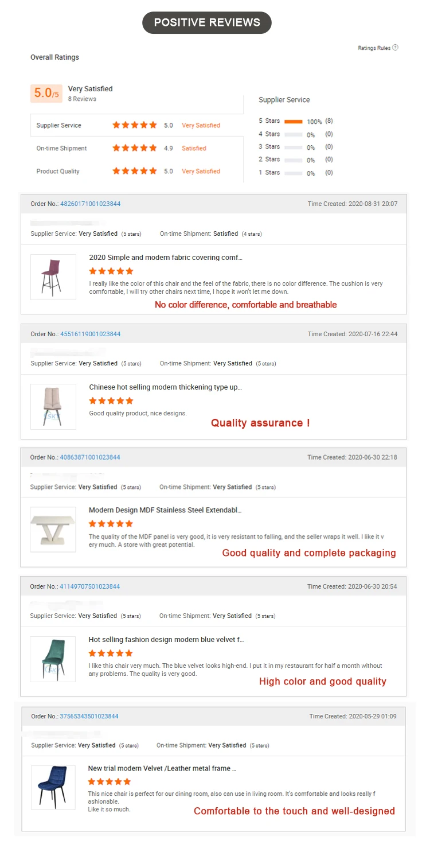Open the "Chinese hot selling modern thickening" product title
The width and height of the screenshot is (430, 848).
(165, 387)
